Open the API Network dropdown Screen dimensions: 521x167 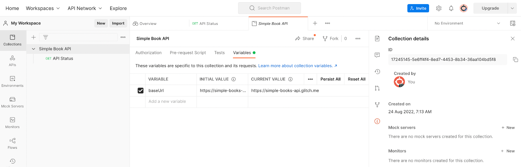tap(85, 8)
